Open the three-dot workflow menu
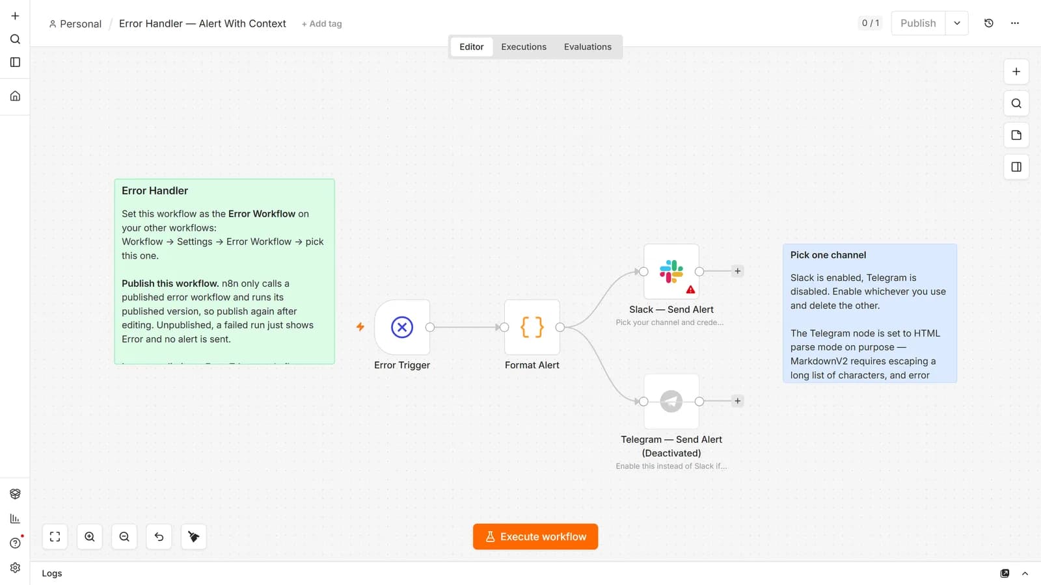Screen dimensions: 1041x585 (1015, 23)
